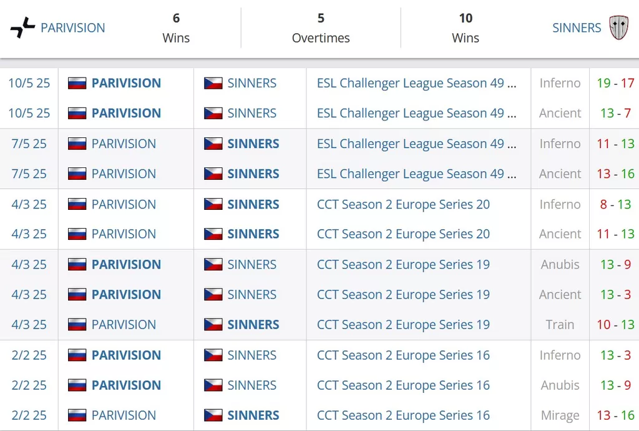This screenshot has width=639, height=431.
Task: Select bold PARIVISION in the 13 - 9 Anubis Series 19 row
Action: 126,264
